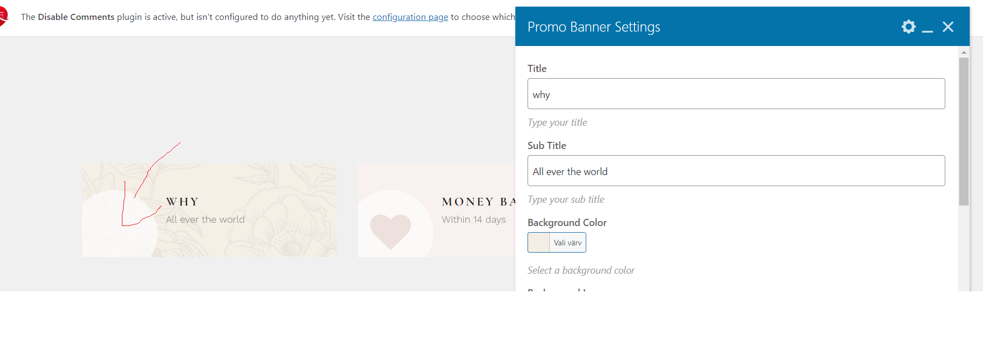Minimize the Promo Banner Settings panel
983x359 pixels.
pos(928,28)
